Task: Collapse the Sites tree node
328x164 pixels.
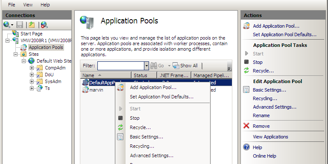Action: coord(16,54)
